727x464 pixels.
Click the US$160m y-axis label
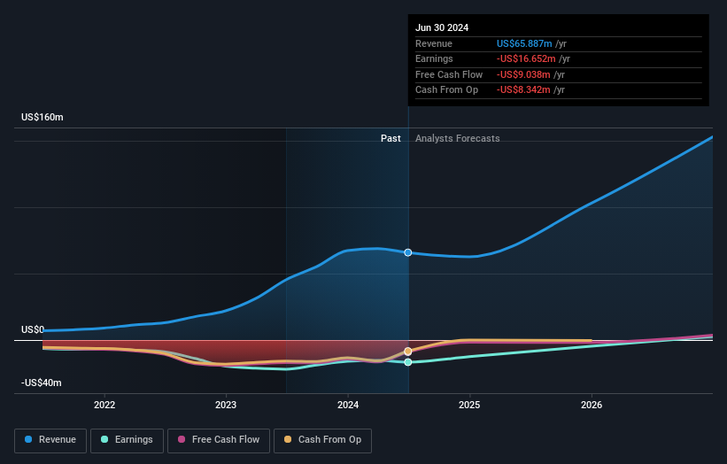point(43,117)
